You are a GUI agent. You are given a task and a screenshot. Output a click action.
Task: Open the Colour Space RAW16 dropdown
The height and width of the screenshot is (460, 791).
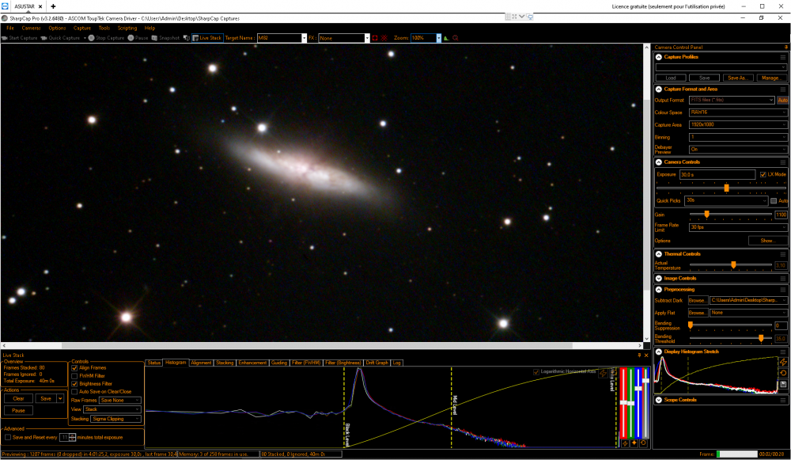coord(738,112)
